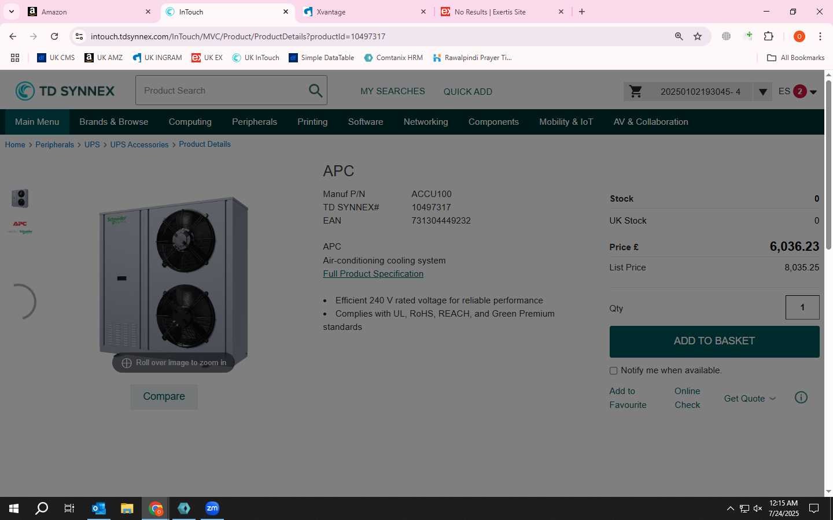Open the Windows Start menu

click(x=14, y=508)
